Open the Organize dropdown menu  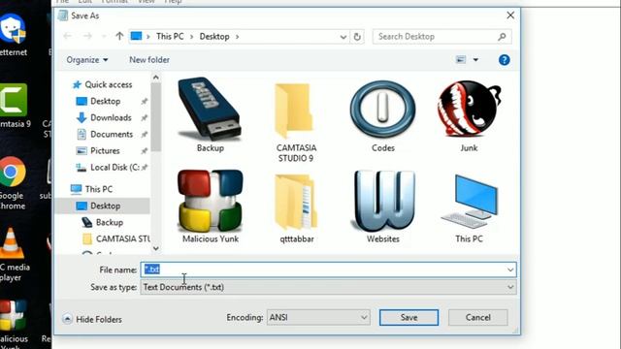coord(87,60)
